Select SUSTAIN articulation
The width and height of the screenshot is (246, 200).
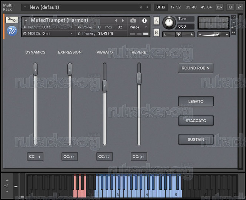click(196, 139)
